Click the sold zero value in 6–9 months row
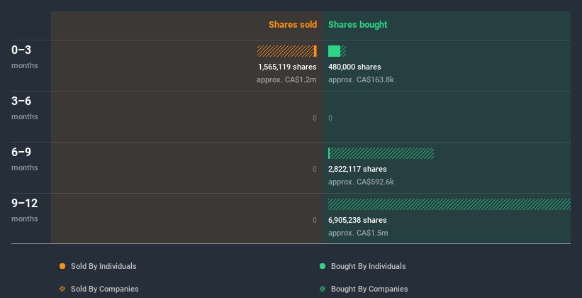Screen dimensions: 582x298 315,169
